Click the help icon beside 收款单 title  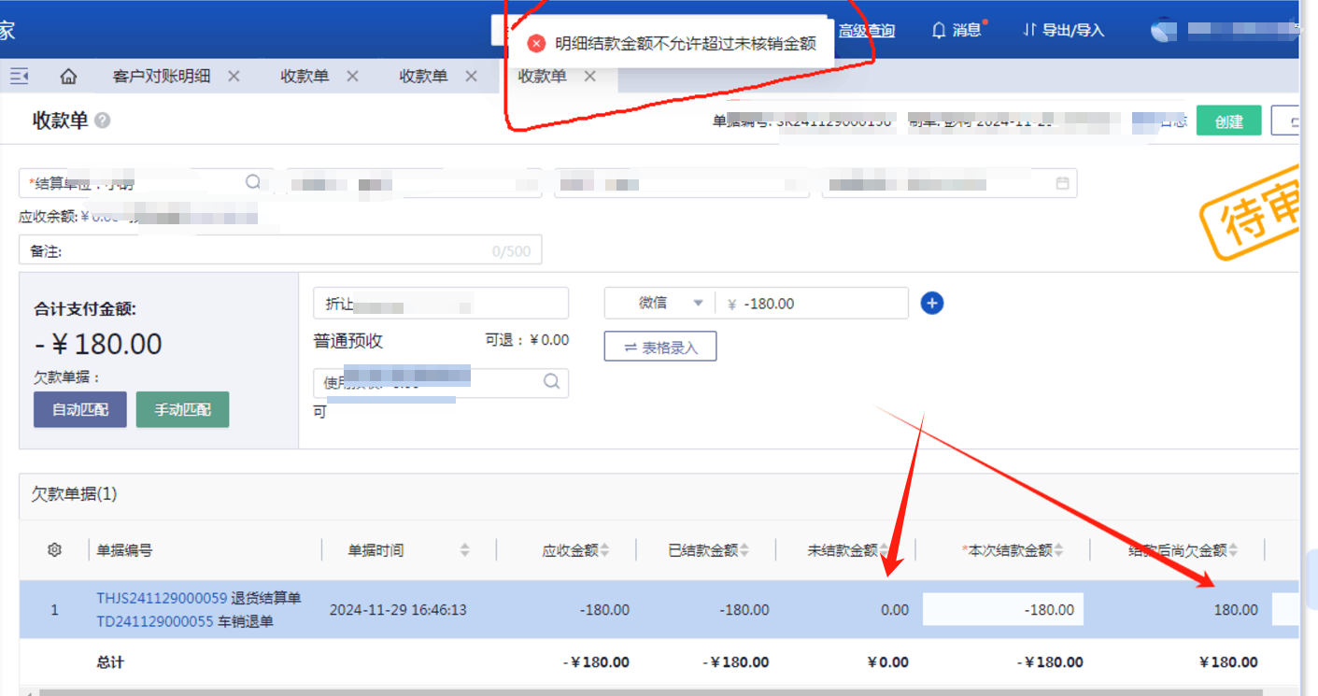(103, 121)
